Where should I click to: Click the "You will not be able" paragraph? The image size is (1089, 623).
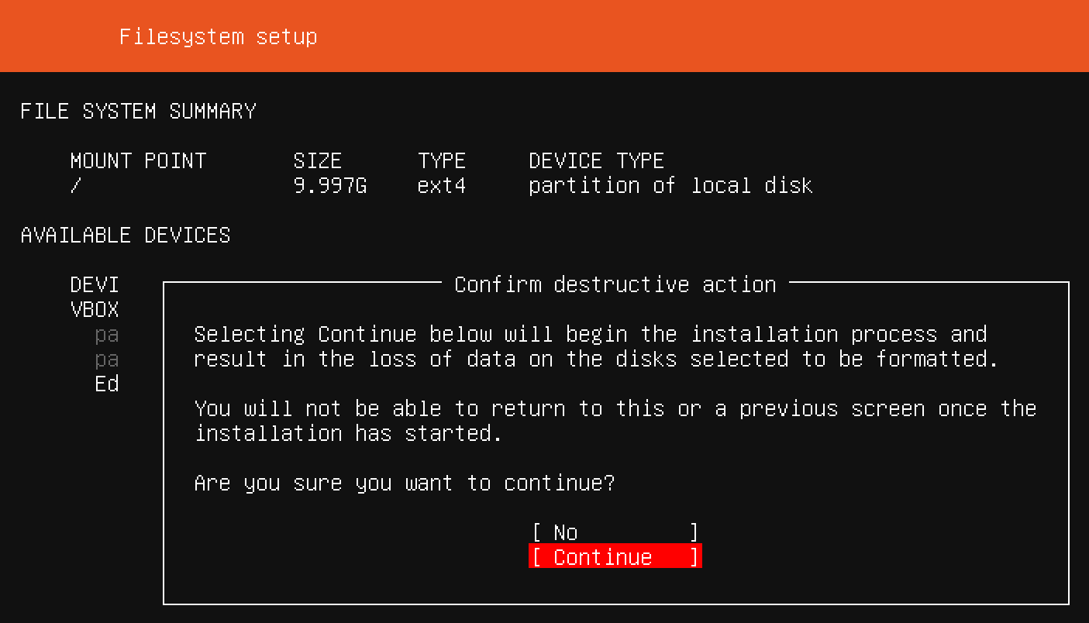pyautogui.click(x=615, y=421)
